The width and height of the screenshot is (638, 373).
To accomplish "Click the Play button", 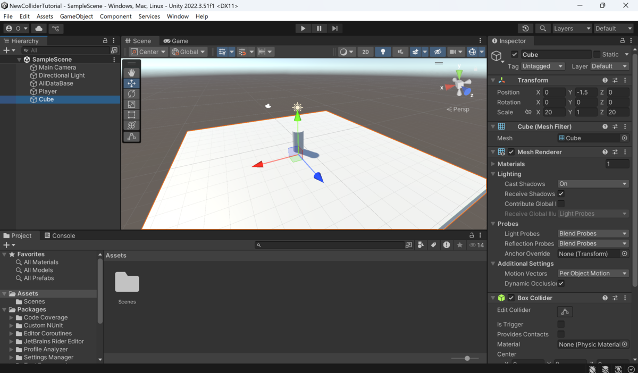I will pos(303,28).
